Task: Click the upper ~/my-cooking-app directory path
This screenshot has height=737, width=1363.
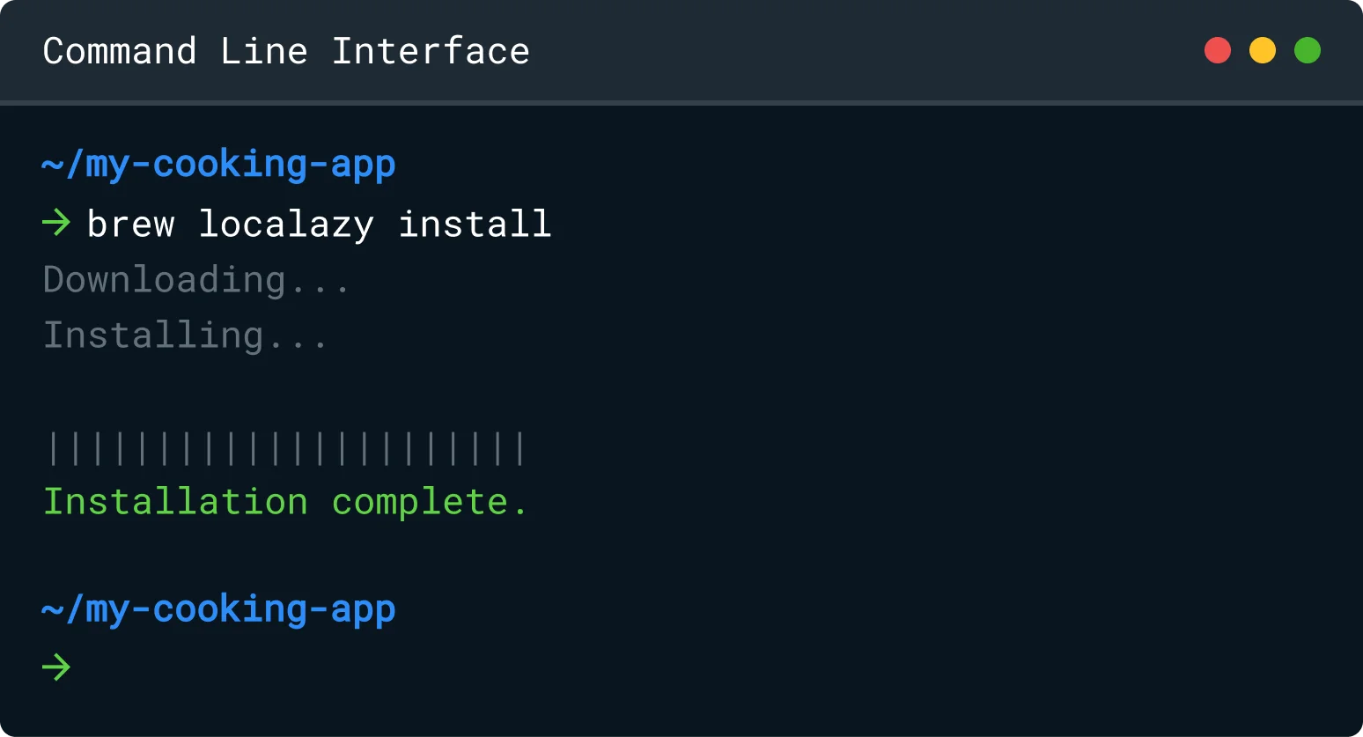Action: click(219, 165)
